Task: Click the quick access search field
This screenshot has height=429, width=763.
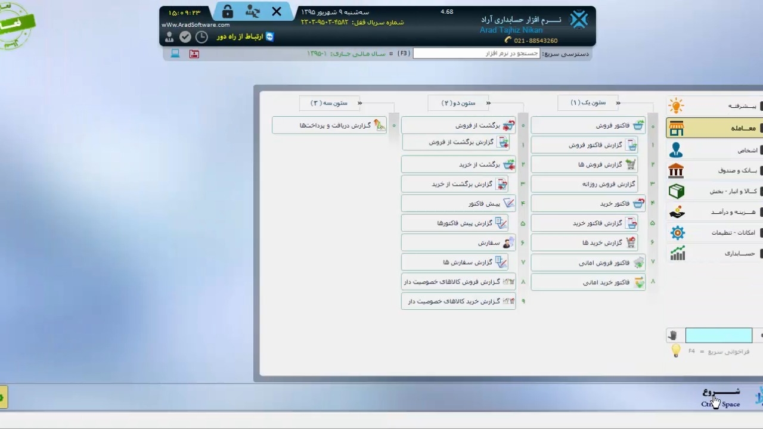Action: pos(476,54)
